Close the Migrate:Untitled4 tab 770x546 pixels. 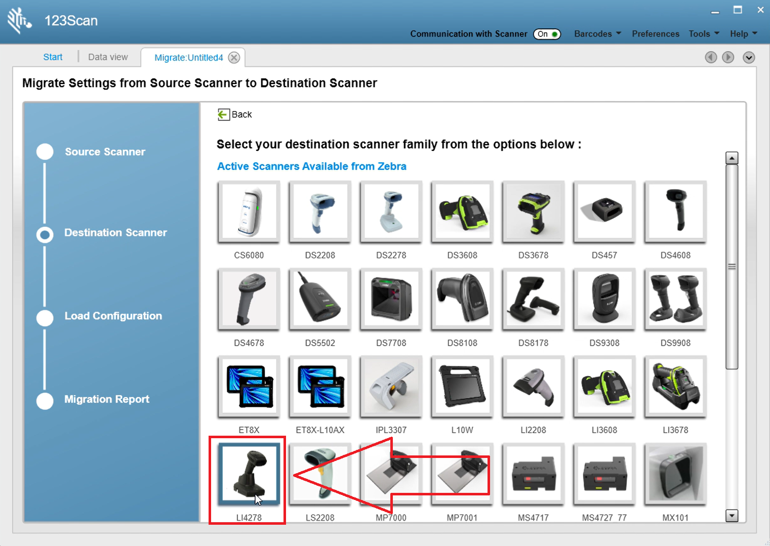[x=234, y=58]
